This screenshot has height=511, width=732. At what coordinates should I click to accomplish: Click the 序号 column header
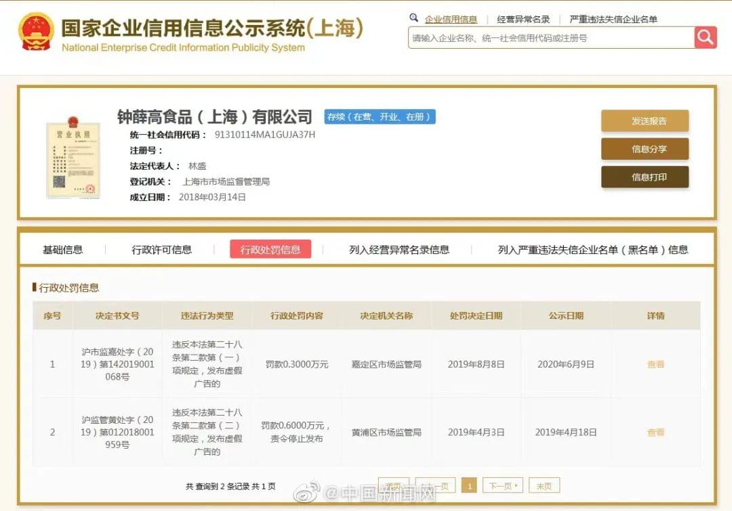tap(52, 315)
